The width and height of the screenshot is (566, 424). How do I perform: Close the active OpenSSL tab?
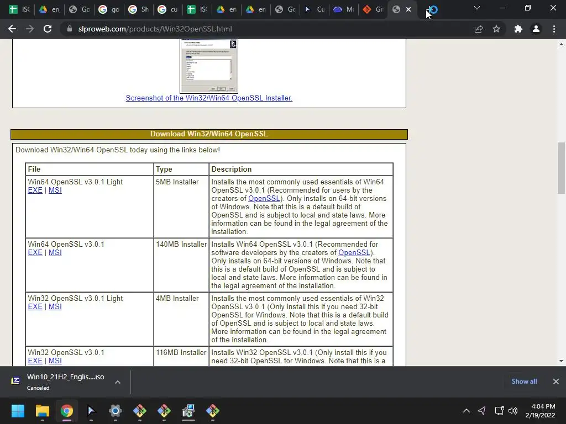click(408, 10)
